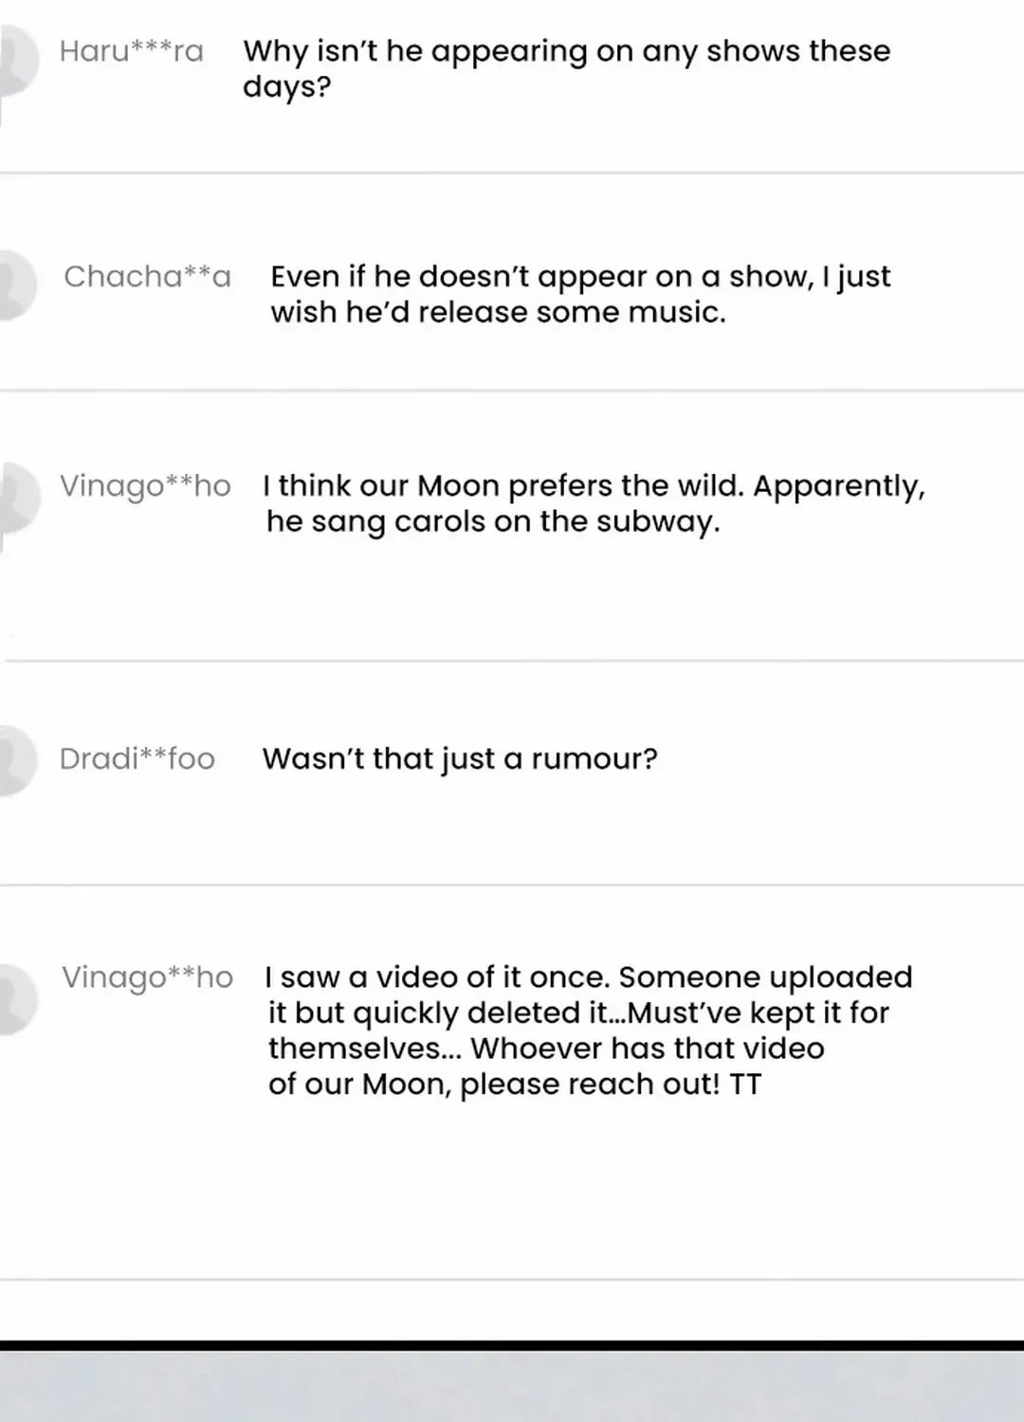This screenshot has width=1024, height=1422.
Task: Click Chacha**a's profile avatar
Action: pyautogui.click(x=17, y=285)
